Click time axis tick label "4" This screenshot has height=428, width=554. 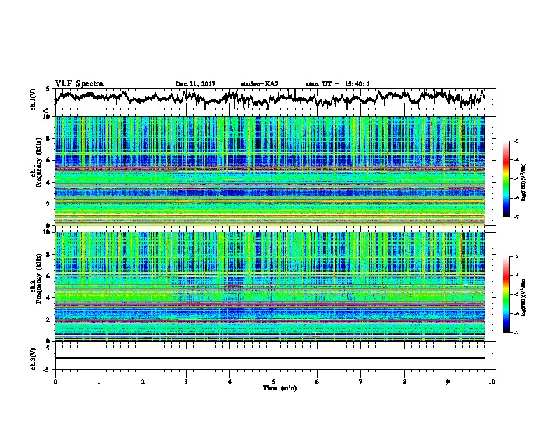[230, 381]
